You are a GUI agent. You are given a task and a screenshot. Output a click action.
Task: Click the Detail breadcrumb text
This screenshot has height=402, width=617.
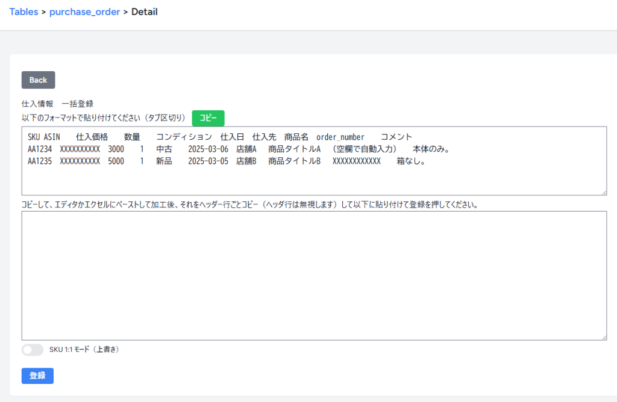[x=145, y=11]
